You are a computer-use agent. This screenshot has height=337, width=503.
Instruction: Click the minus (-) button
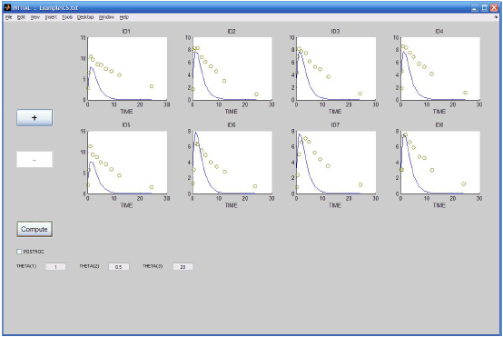[x=35, y=160]
